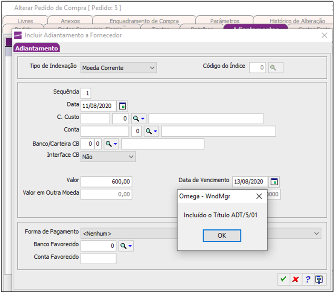
Task: Go to the Parâmetros tab
Action: pyautogui.click(x=225, y=21)
